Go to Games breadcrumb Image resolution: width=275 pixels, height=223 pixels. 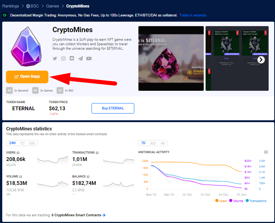click(53, 6)
